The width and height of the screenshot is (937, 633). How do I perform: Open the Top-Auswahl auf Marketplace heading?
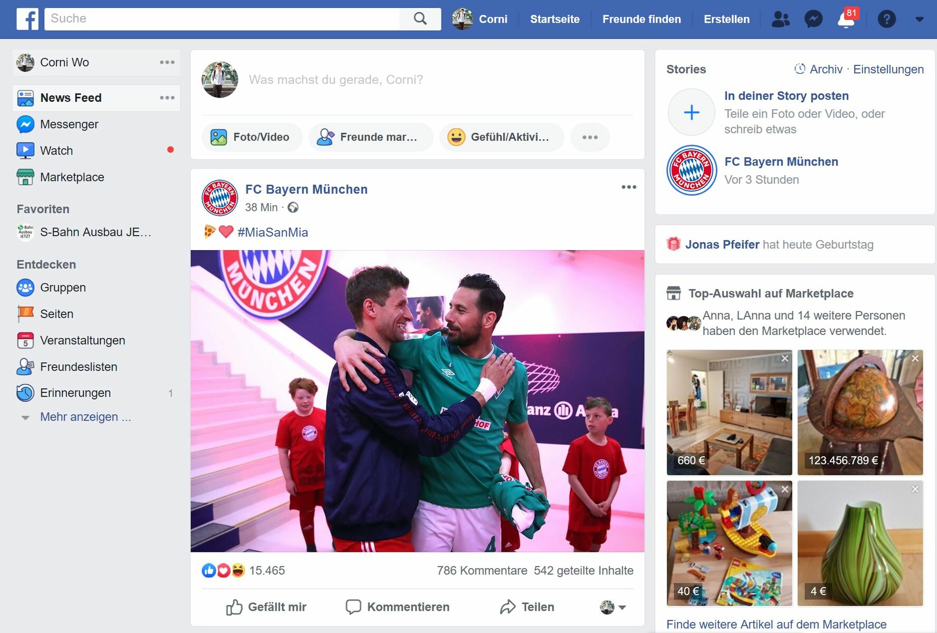click(771, 293)
